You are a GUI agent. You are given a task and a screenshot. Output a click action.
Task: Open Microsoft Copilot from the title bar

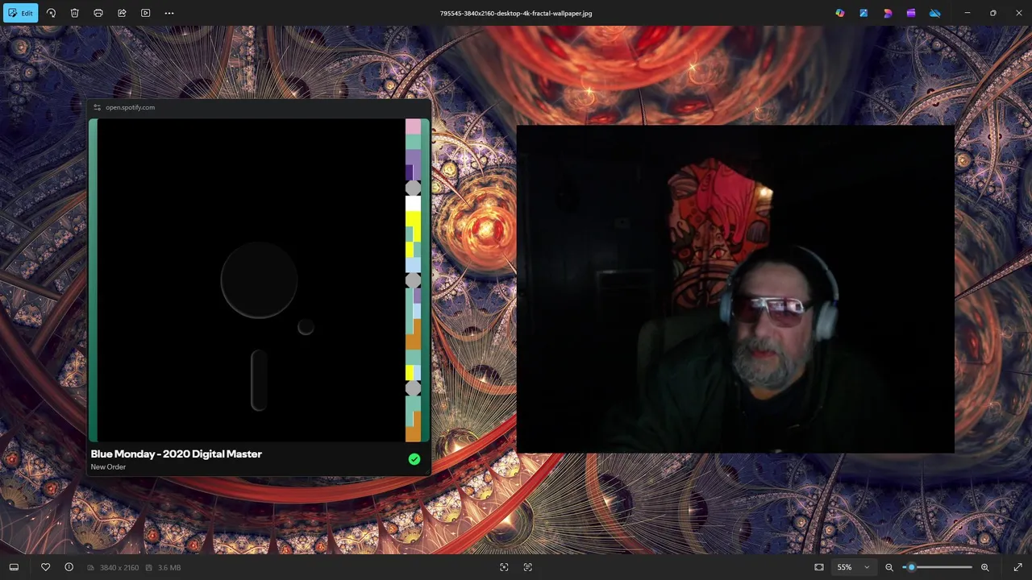[x=840, y=13]
